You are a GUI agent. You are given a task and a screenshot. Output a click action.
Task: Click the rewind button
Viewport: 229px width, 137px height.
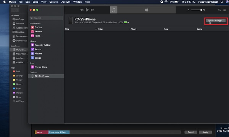click(82, 10)
